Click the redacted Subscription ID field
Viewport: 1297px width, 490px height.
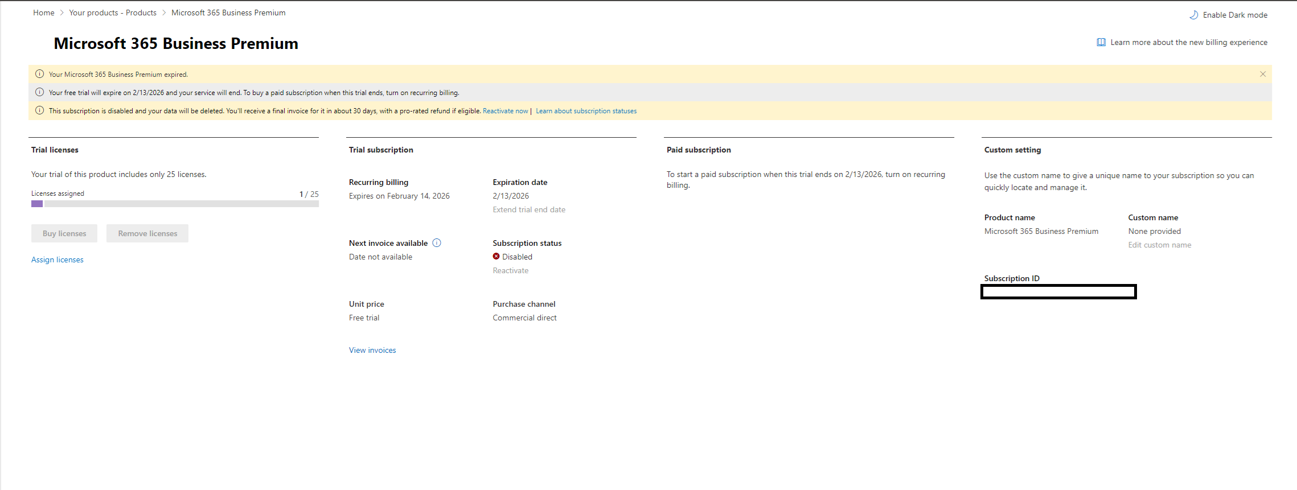(1058, 292)
